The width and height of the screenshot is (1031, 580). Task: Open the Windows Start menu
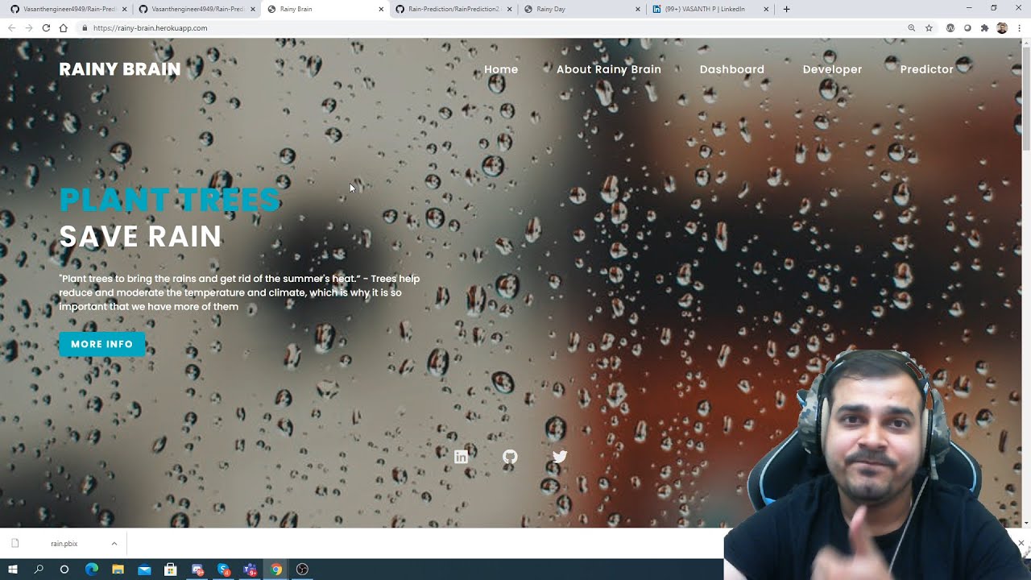pyautogui.click(x=13, y=570)
